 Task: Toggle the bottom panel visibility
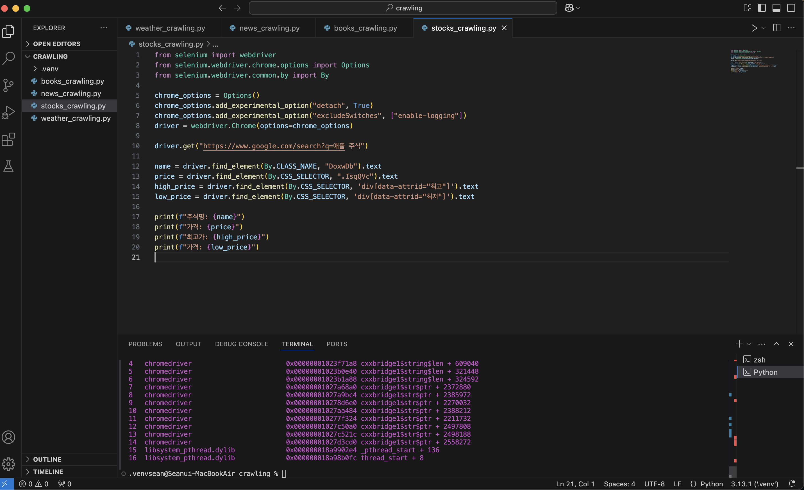(776, 8)
